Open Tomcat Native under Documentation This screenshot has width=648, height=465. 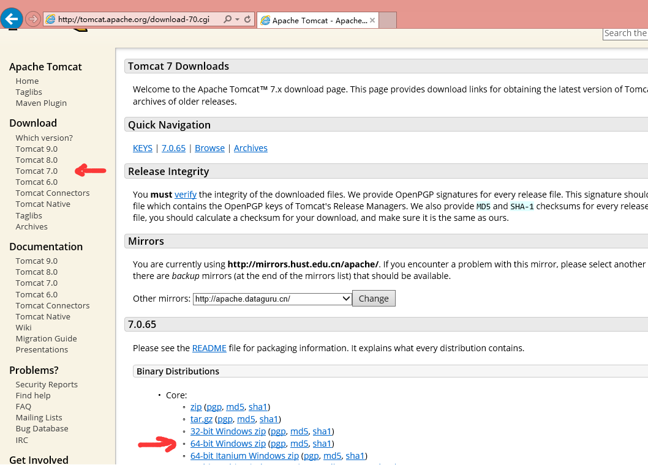pos(43,317)
